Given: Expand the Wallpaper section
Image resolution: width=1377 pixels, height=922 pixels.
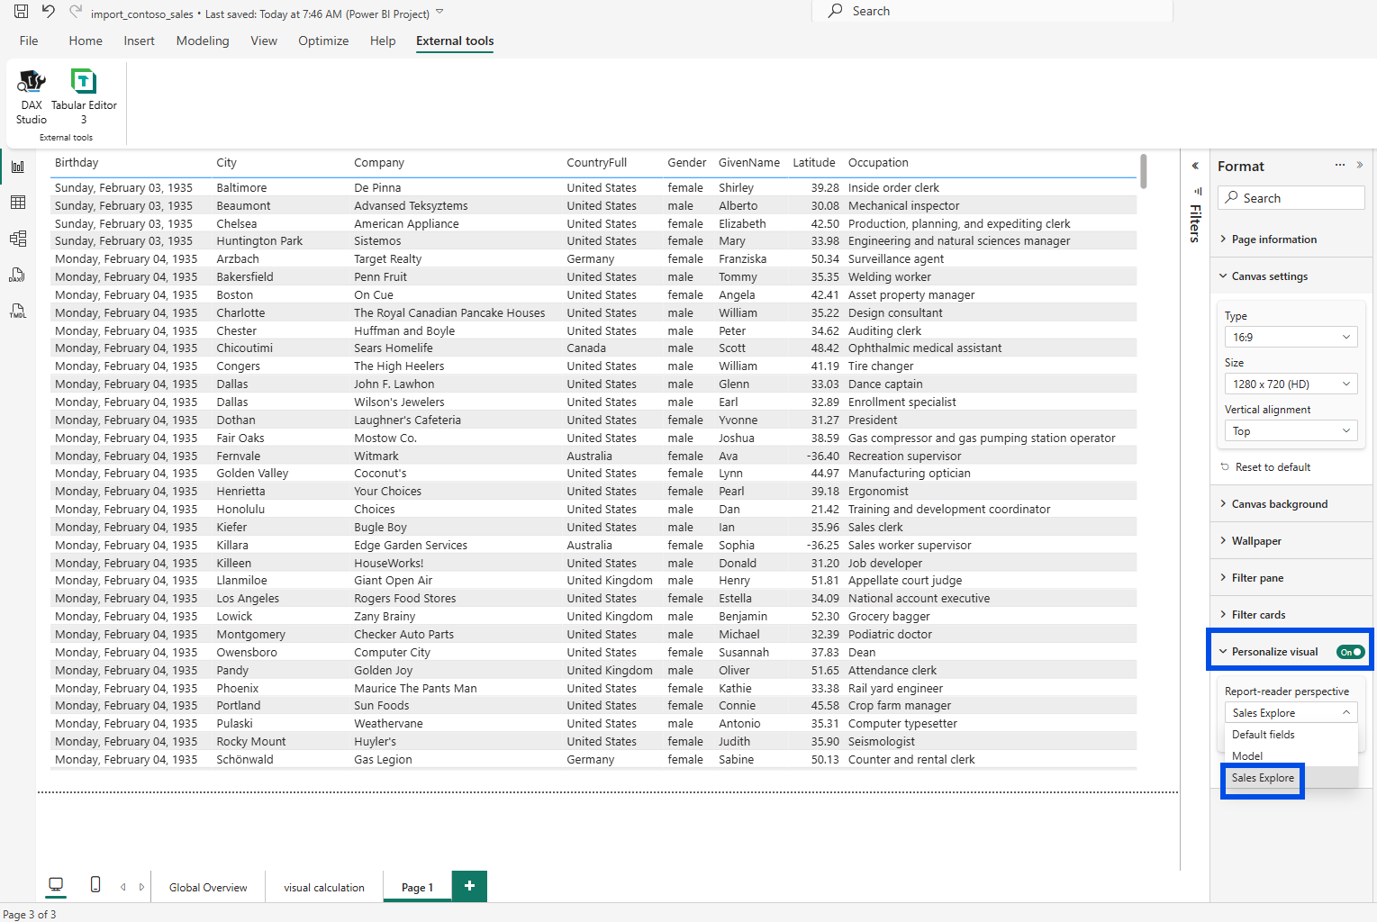Looking at the screenshot, I should [1291, 541].
